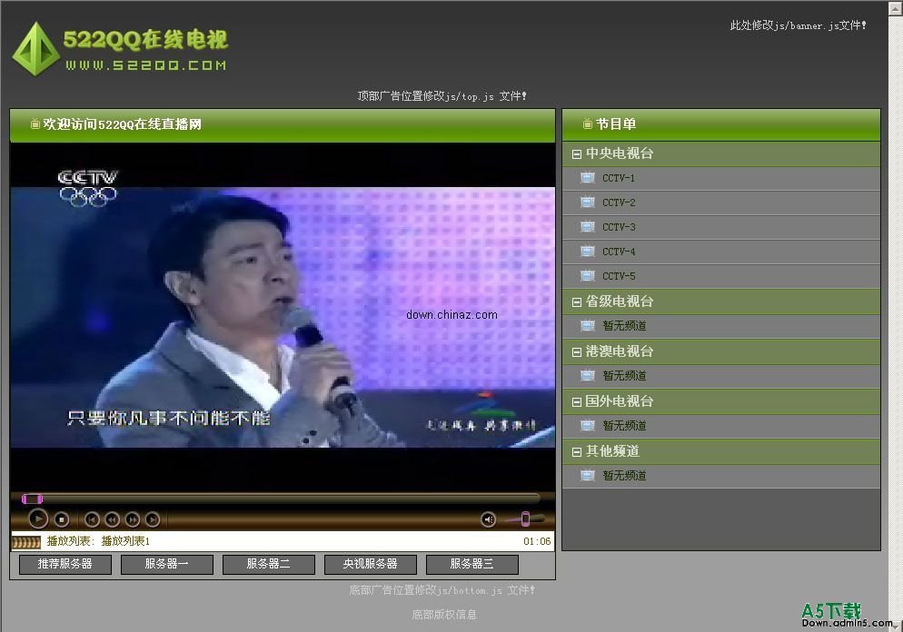The image size is (903, 632).
Task: Stop the video playback
Action: (62, 519)
